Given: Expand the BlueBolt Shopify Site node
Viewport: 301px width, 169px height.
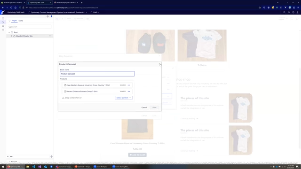Looking at the screenshot, I should point(11,36).
